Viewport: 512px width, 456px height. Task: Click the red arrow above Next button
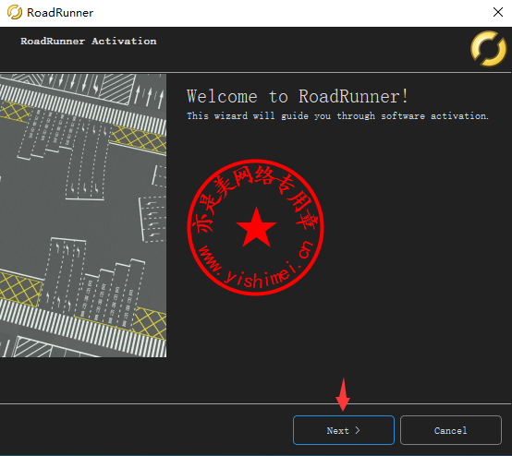pos(343,394)
